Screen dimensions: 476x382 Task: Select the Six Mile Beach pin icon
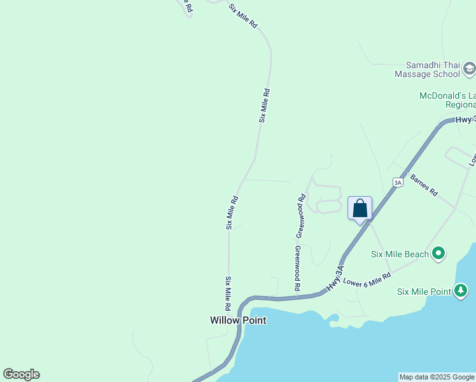(438, 253)
